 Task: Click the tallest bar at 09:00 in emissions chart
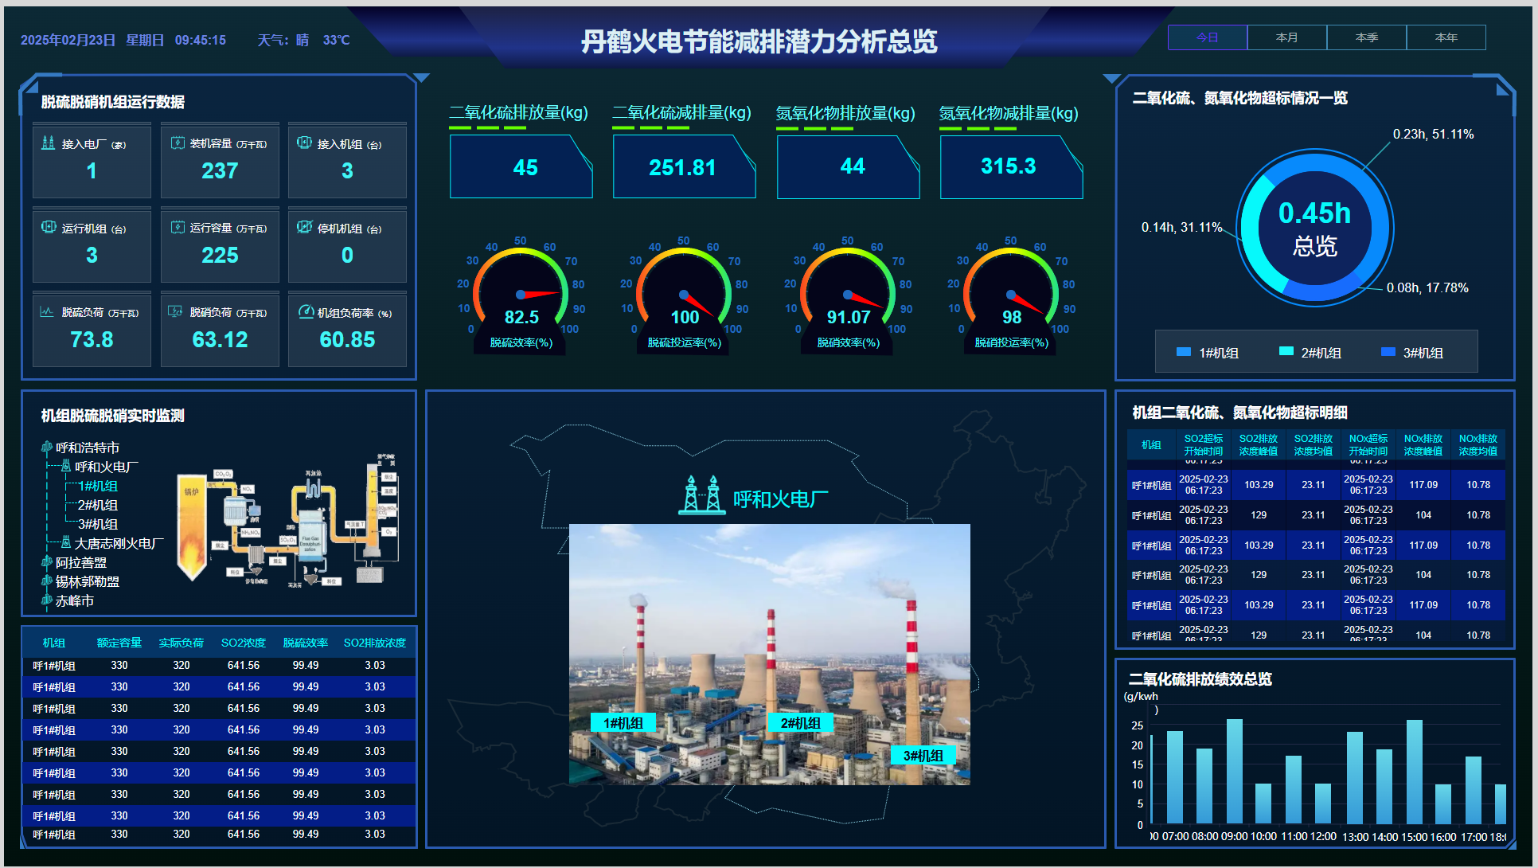[x=1234, y=771]
